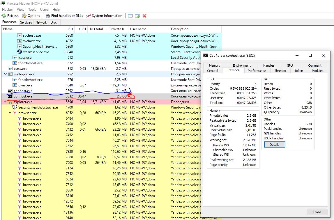The width and height of the screenshot is (334, 220).
Task: Click the window with green arrow icon
Action: coord(137,16)
